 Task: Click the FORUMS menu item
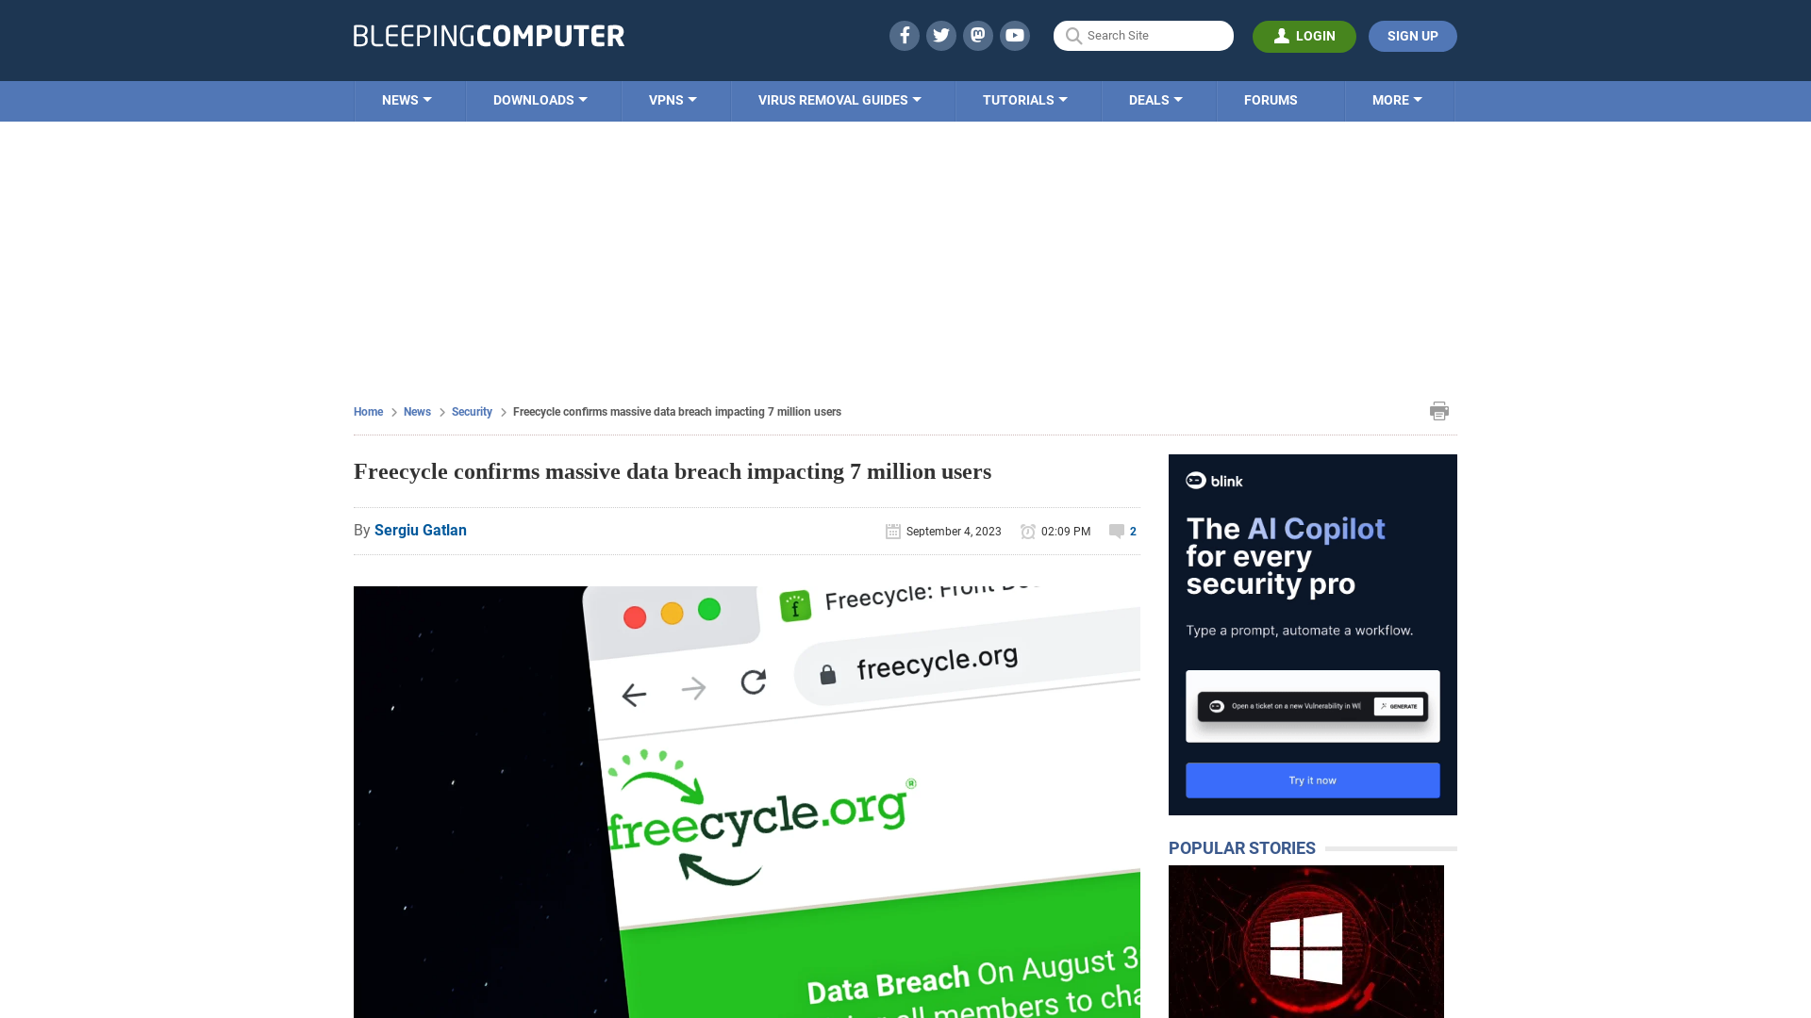click(x=1270, y=99)
